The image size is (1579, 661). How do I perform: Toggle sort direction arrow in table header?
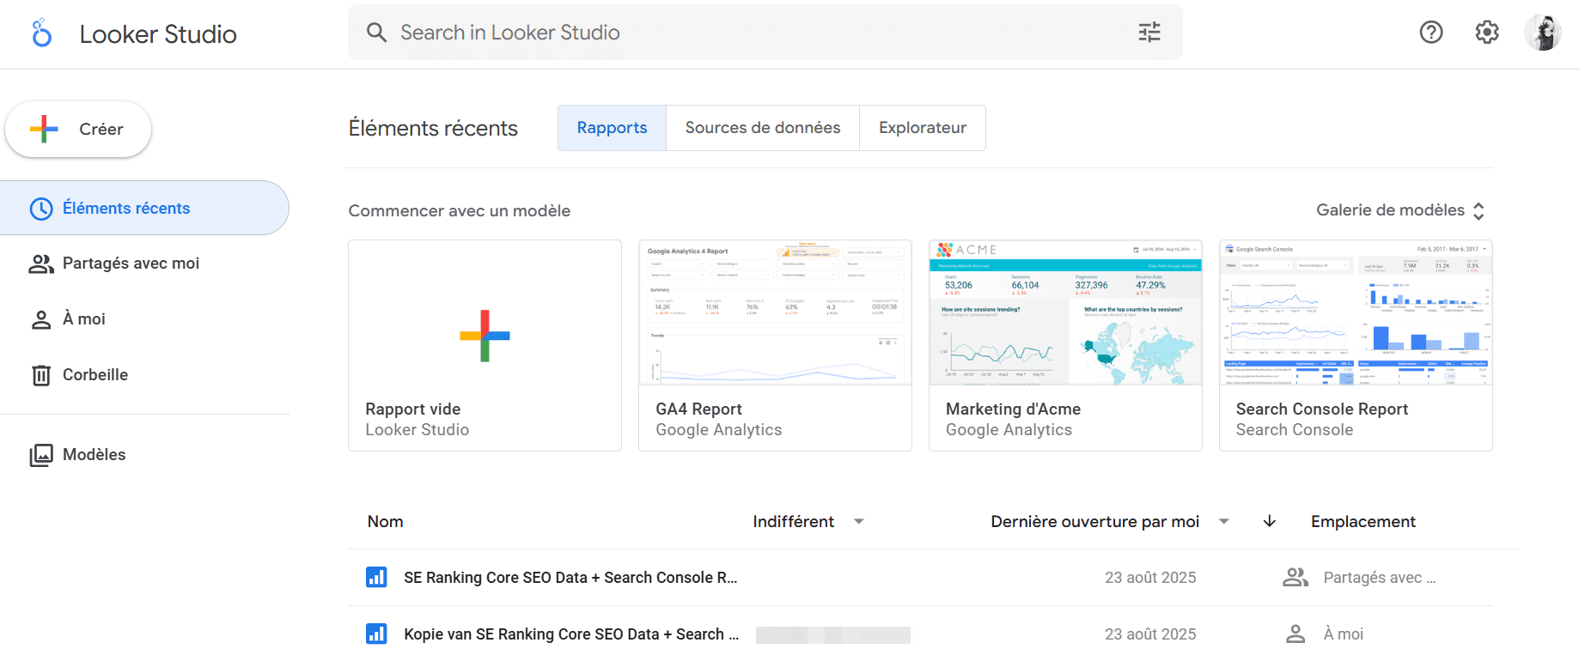tap(1270, 522)
